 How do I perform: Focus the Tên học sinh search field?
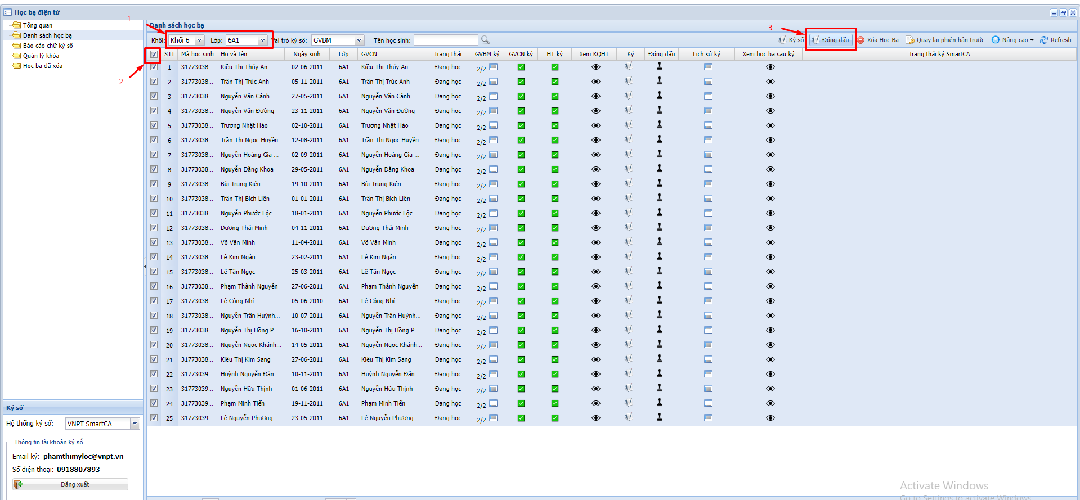pos(445,40)
